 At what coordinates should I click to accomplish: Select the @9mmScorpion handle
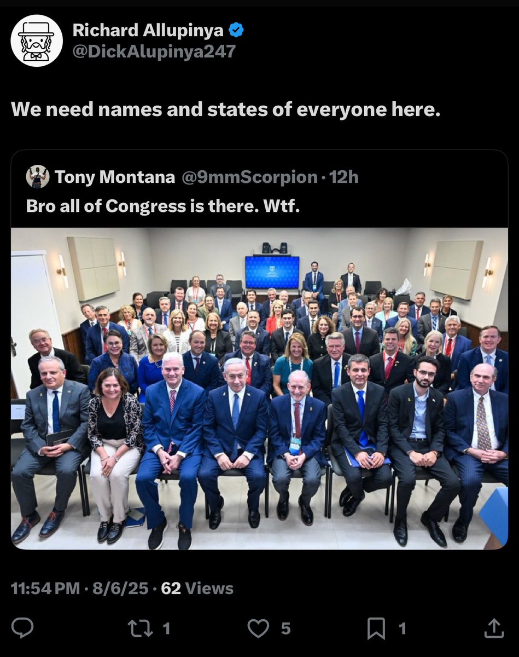point(249,177)
